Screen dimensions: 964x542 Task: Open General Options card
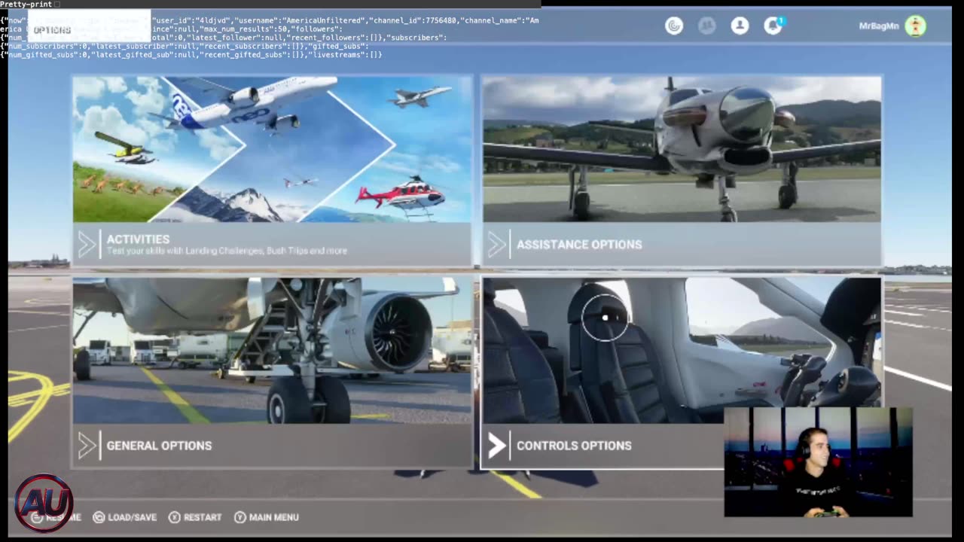273,373
